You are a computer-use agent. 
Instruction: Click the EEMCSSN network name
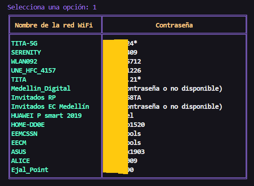(x=24, y=134)
